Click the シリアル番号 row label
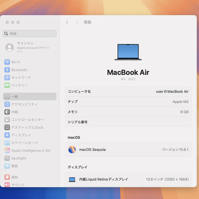The height and width of the screenshot is (199, 199). pyautogui.click(x=77, y=122)
